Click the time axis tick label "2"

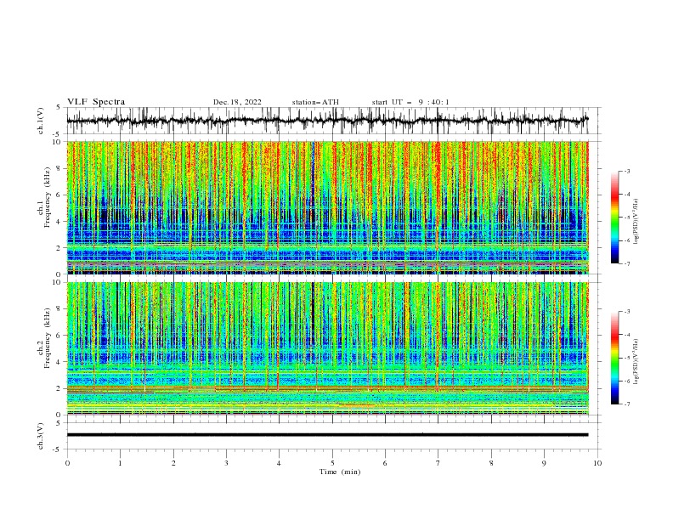pos(173,463)
